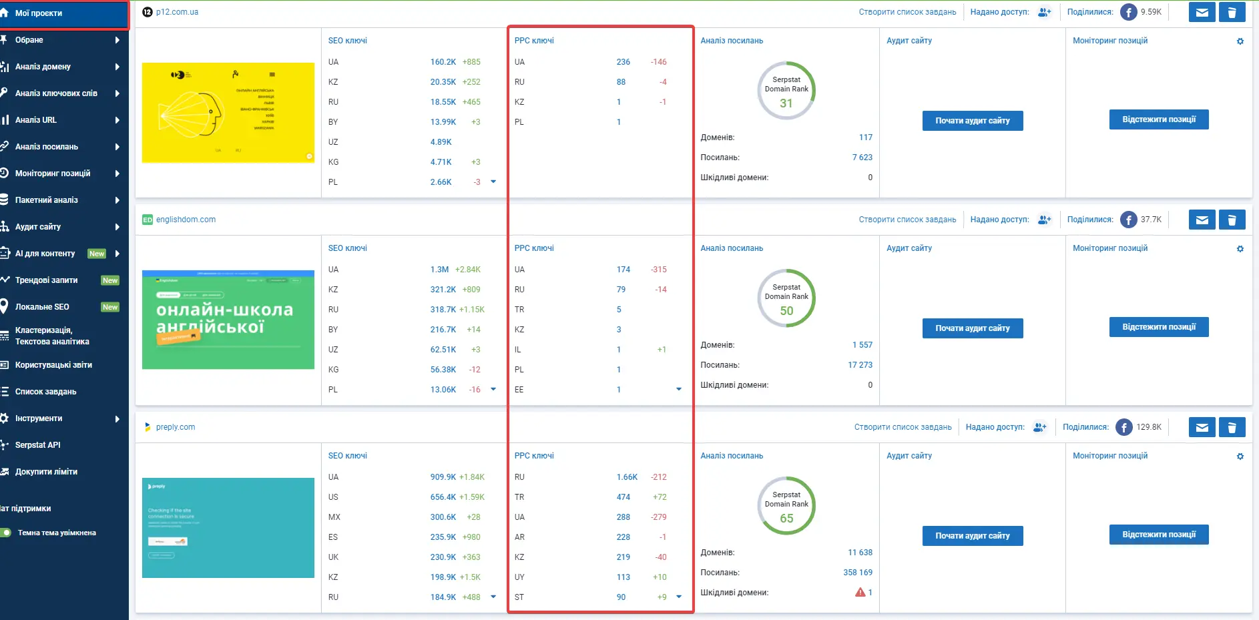Click the p12.com.ua links count 7 623
Screen dimensions: 1259x620
[862, 158]
